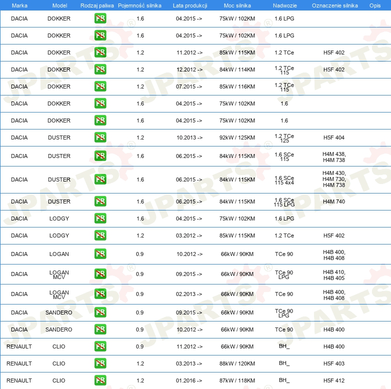Click fuel icon in Sandero H4B 400 row
391x389 pixels.
pyautogui.click(x=100, y=329)
